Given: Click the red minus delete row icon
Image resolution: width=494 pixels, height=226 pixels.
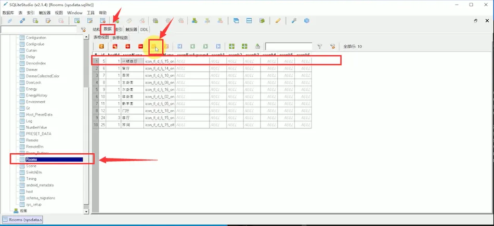Looking at the screenshot, I should (x=140, y=46).
